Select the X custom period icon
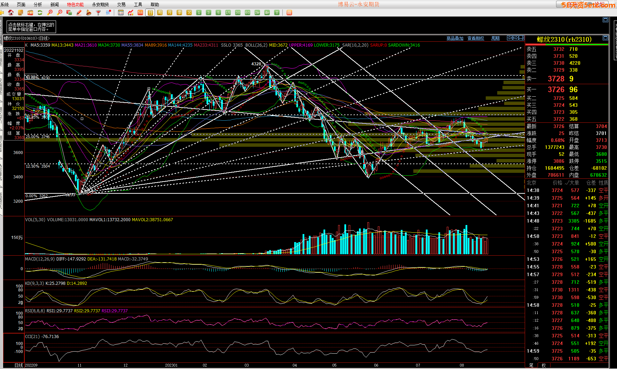Viewport: 617px width, 369px height. point(189,13)
